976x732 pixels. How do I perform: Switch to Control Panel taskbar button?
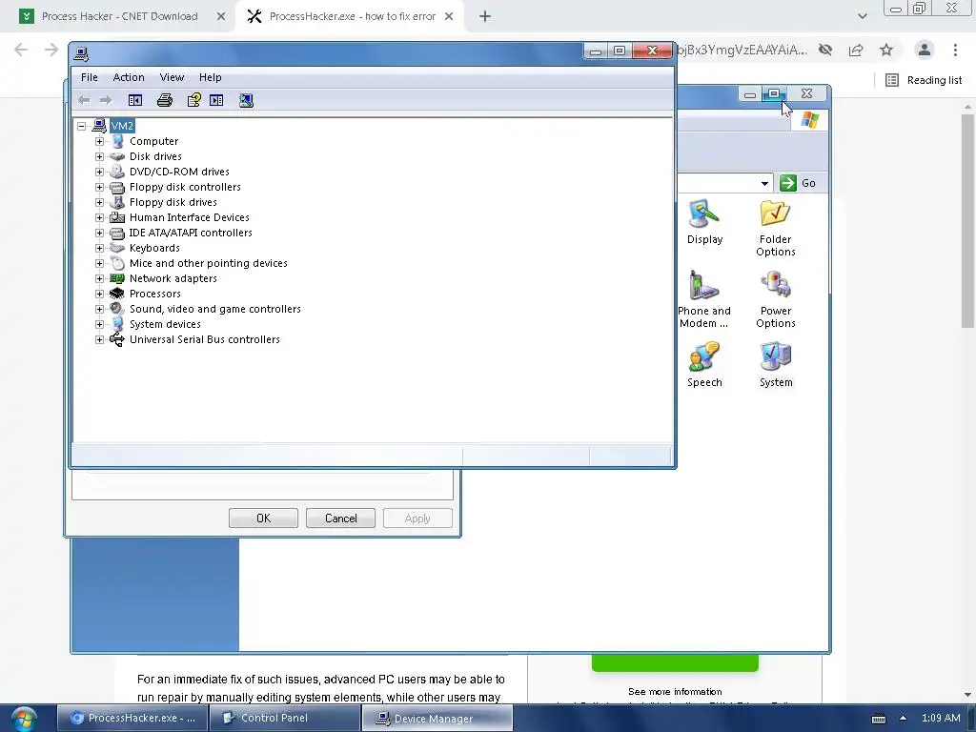[x=285, y=718]
